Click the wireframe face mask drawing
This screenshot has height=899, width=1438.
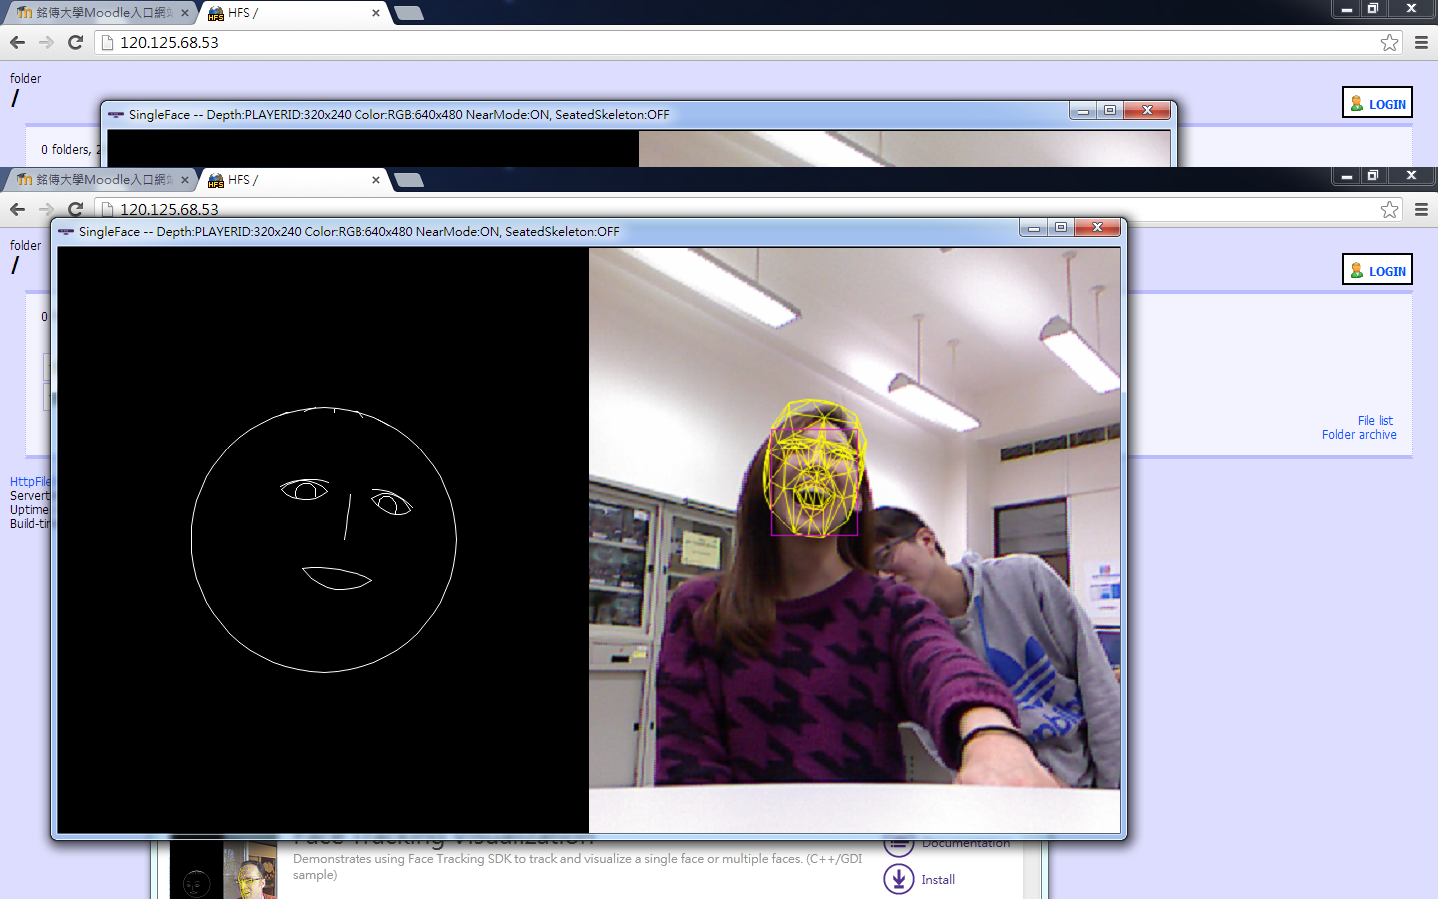[324, 539]
